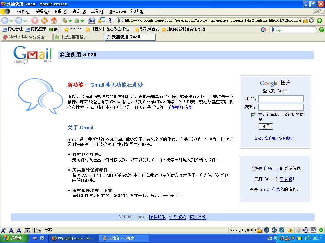Go to the Home page icon

click(x=54, y=21)
